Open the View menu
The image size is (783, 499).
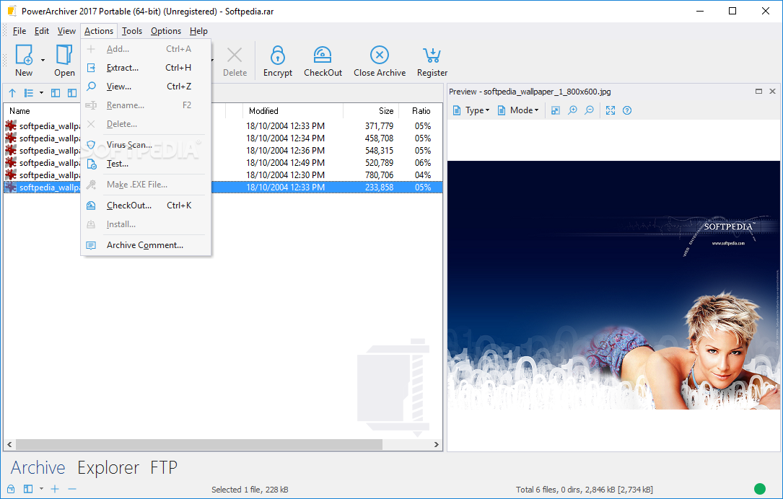click(66, 31)
